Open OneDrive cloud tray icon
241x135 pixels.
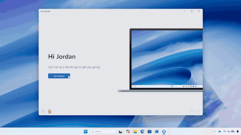[x=220, y=131]
